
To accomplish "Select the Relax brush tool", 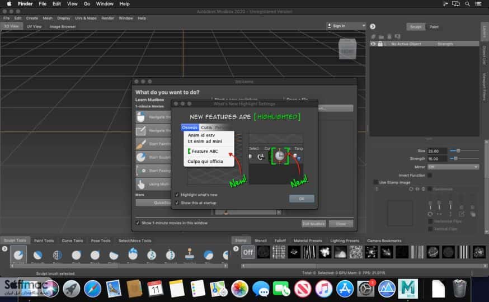I will 58,255.
